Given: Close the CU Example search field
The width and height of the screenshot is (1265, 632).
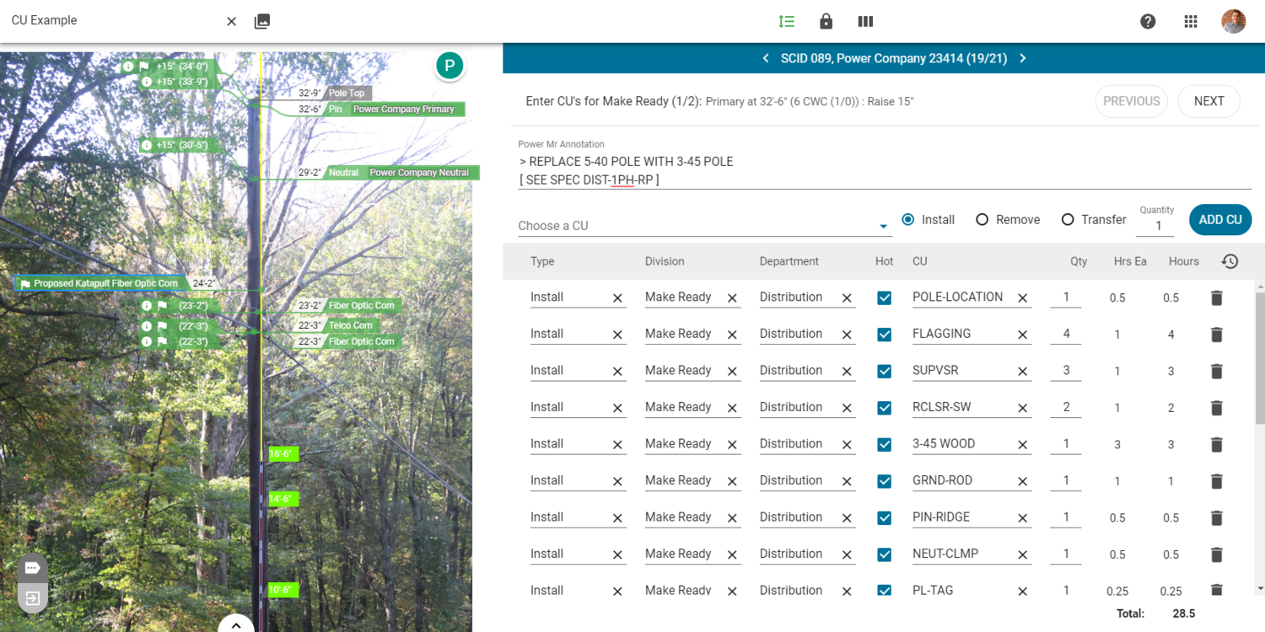Looking at the screenshot, I should click(x=231, y=21).
